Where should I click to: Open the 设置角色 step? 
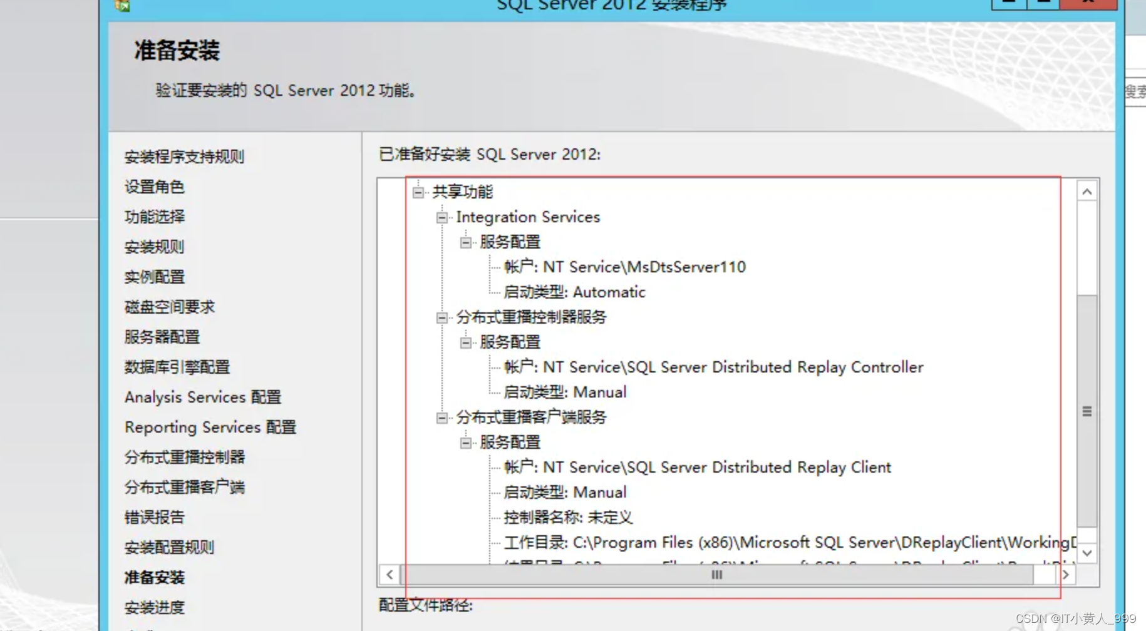coord(155,187)
